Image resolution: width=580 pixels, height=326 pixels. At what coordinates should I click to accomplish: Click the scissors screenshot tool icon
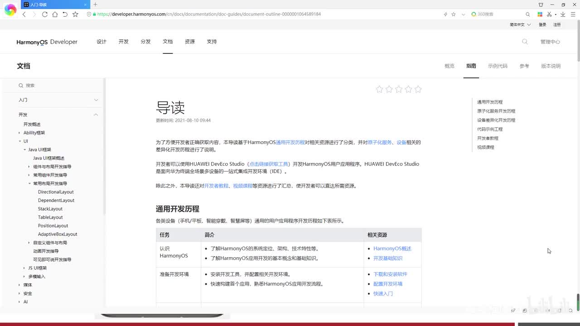(549, 14)
